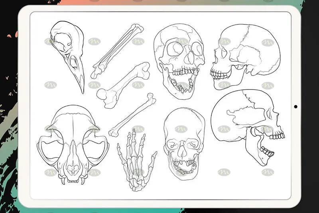Click the beak tip of the bird skull
The image size is (319, 213).
coord(83,90)
